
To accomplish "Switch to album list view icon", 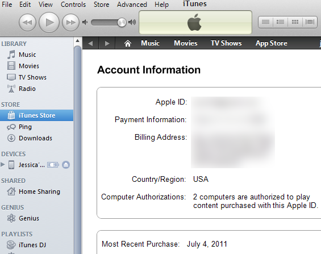I will coord(280,22).
